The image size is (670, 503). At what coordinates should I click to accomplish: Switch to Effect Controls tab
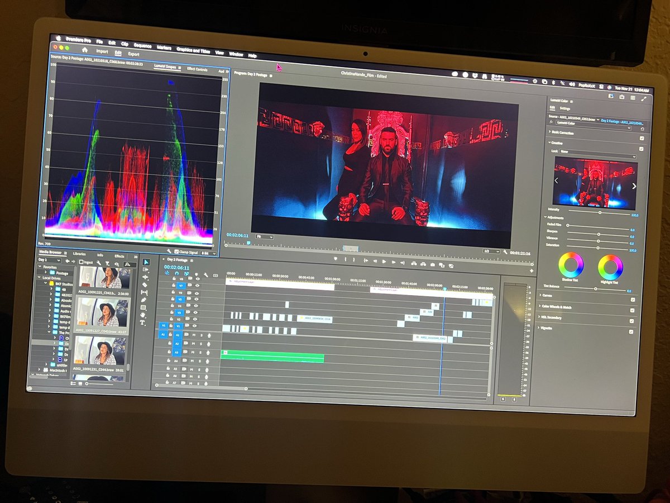[197, 69]
